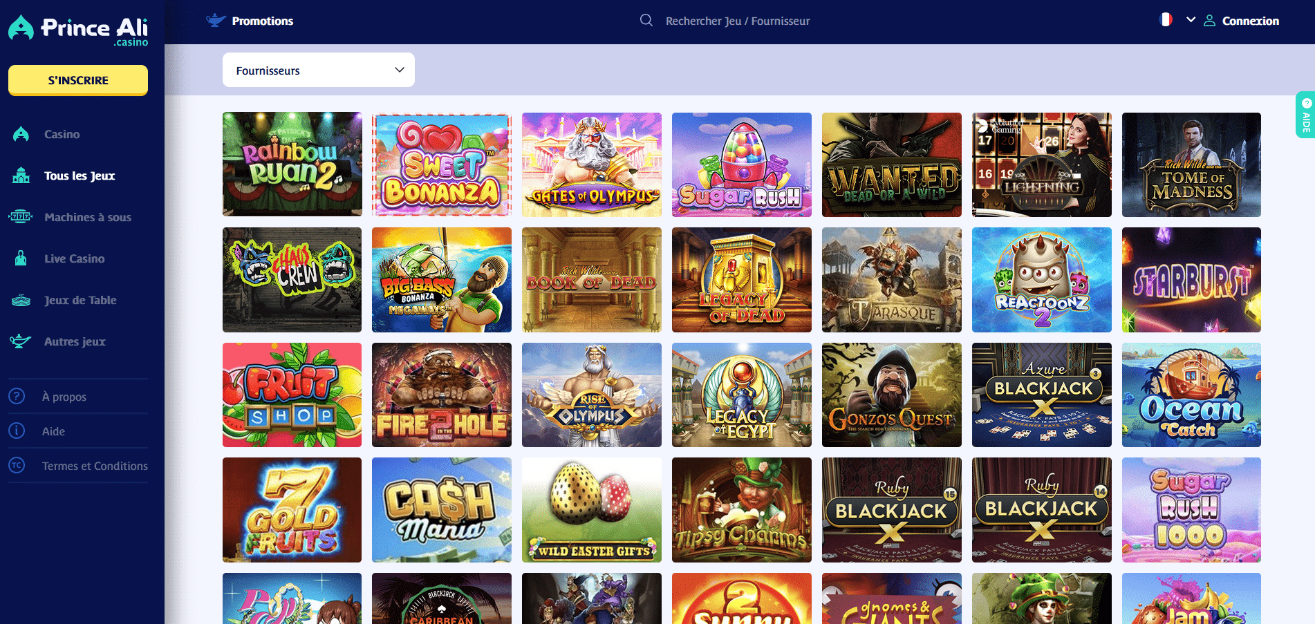Screen dimensions: 1315x624
Task: Expand the language selector chevron
Action: [x=1191, y=20]
